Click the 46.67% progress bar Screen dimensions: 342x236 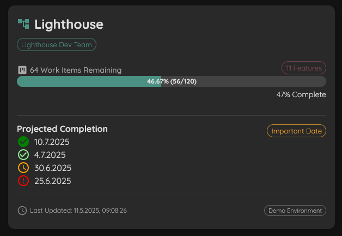[172, 81]
